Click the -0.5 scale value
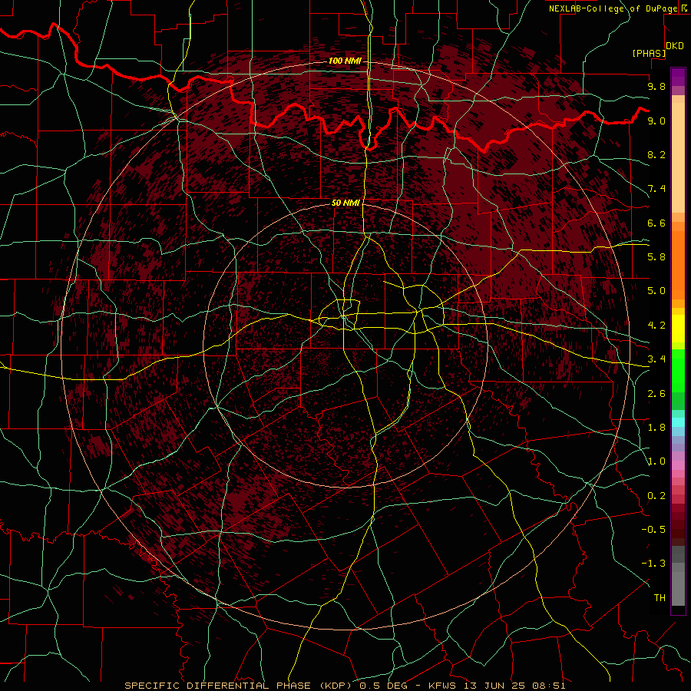Image resolution: width=691 pixels, height=691 pixels. pyautogui.click(x=653, y=530)
